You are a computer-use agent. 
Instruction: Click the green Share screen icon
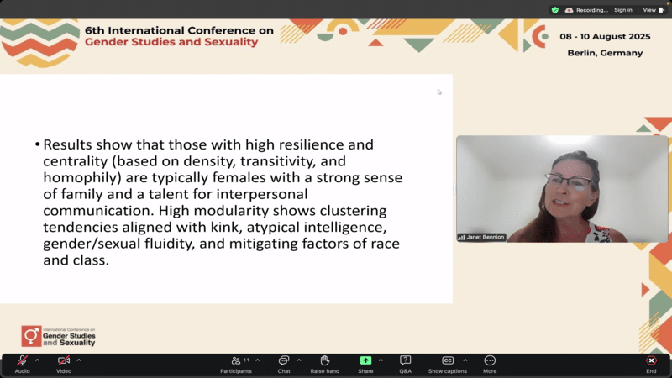click(x=365, y=360)
